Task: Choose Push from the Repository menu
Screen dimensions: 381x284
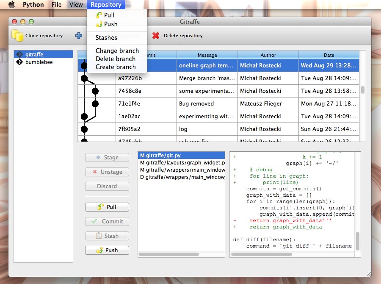Action: coord(117,24)
